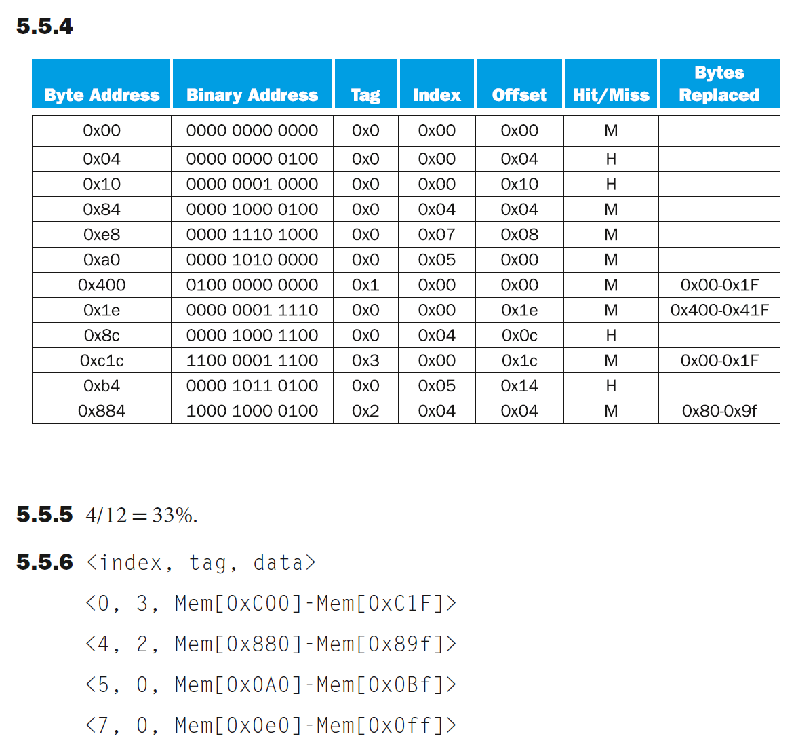
Task: Click the Bytes Replaced column header
Action: pyautogui.click(x=719, y=84)
